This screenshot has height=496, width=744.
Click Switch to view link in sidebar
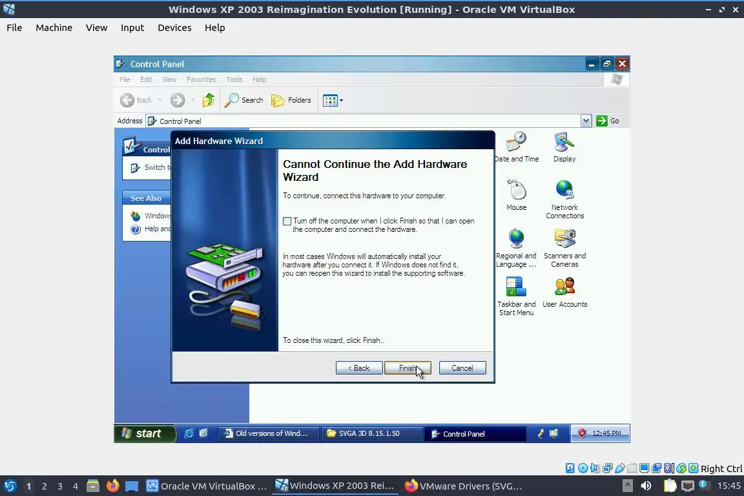(151, 167)
